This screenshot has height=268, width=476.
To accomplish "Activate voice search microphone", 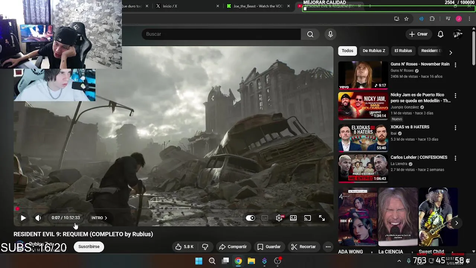I will (330, 34).
